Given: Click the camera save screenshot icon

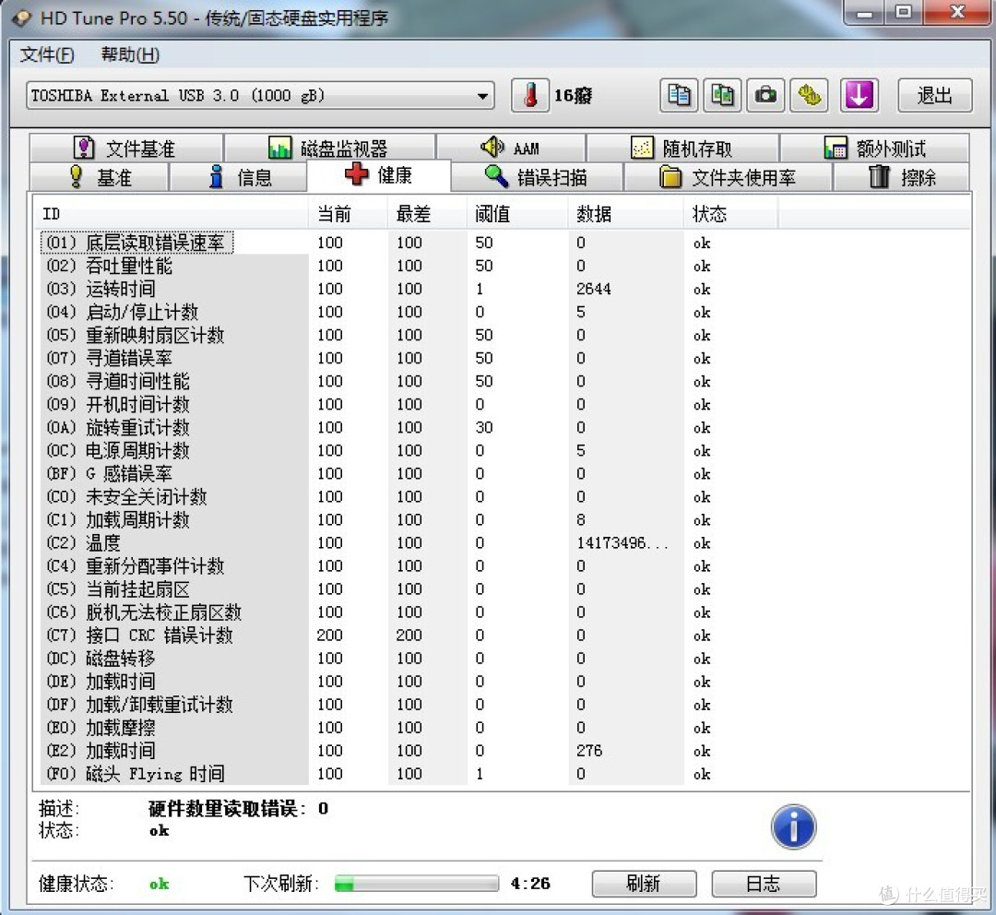Looking at the screenshot, I should click(765, 96).
